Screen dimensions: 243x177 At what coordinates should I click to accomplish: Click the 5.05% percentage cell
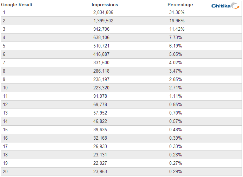click(176, 54)
